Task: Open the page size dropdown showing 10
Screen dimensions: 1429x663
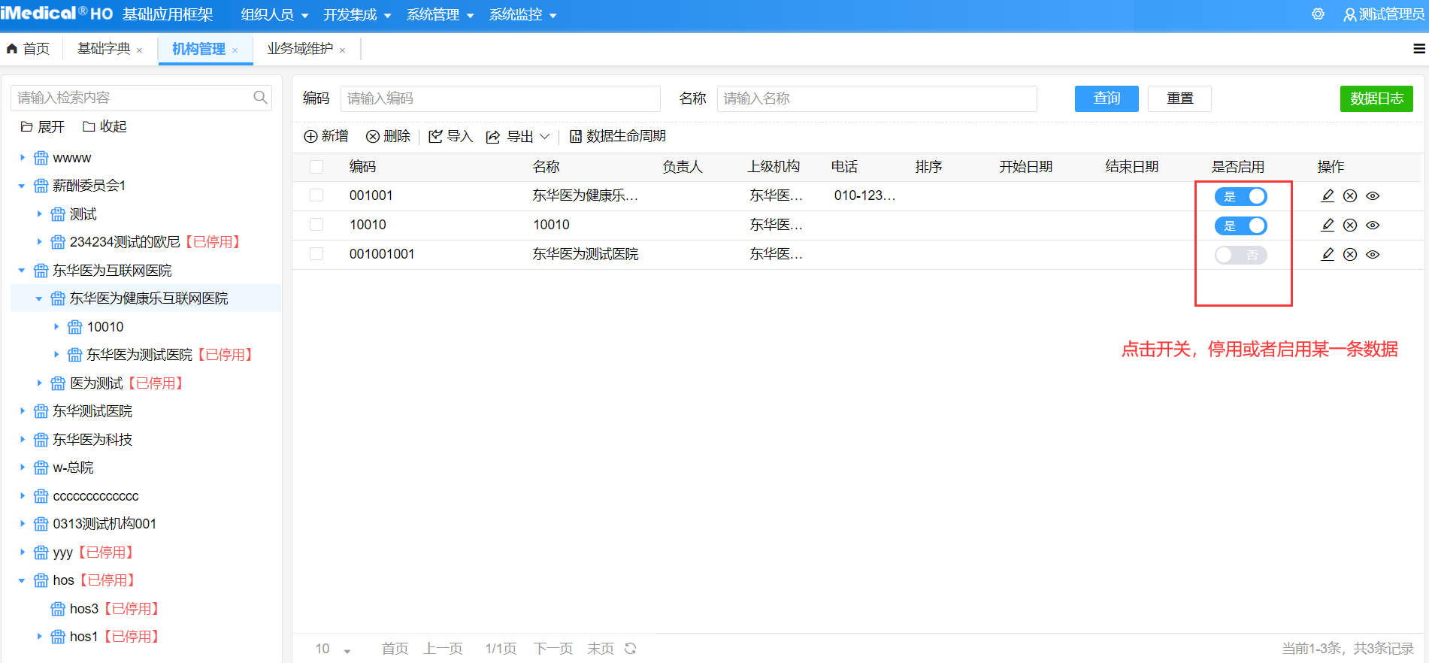Action: point(333,649)
